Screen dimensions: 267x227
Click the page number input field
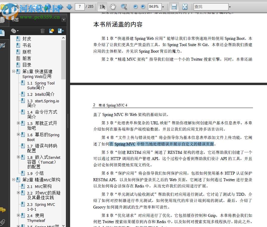[79, 7]
